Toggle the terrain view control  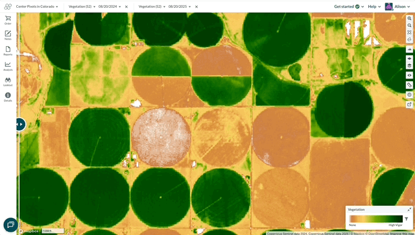(x=409, y=49)
